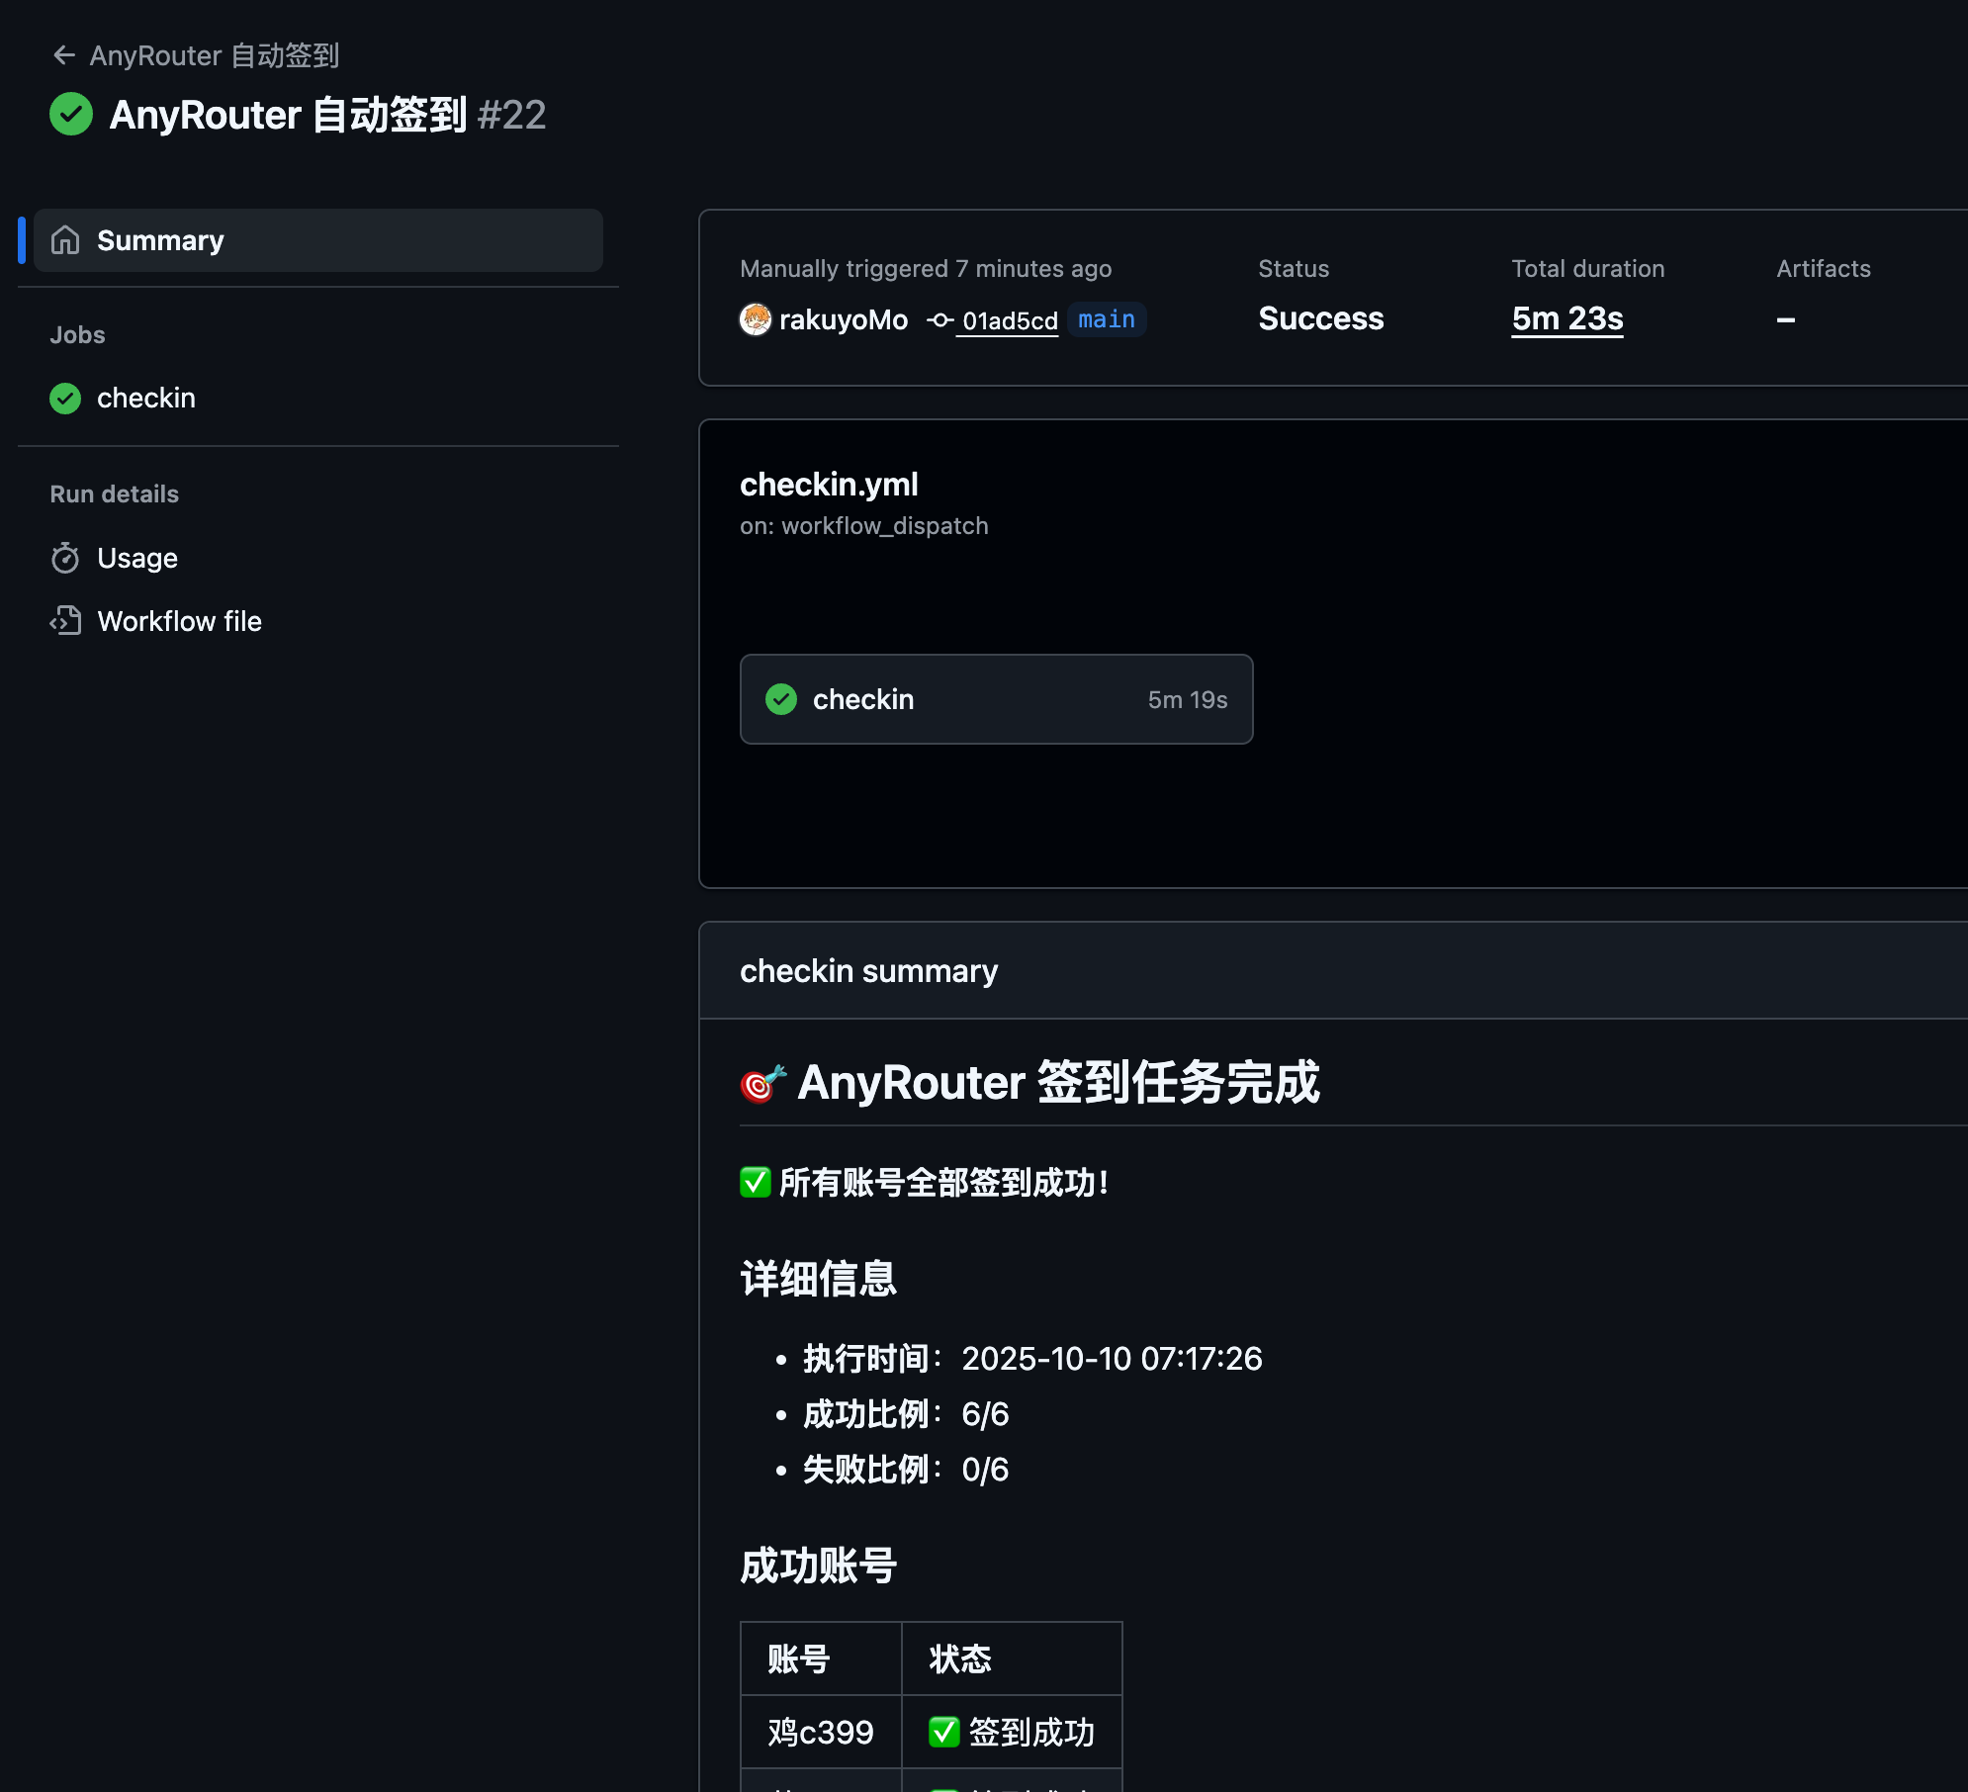This screenshot has width=1968, height=1792.
Task: Click the execution time 2025-10-10 07:17:26
Action: [1112, 1359]
